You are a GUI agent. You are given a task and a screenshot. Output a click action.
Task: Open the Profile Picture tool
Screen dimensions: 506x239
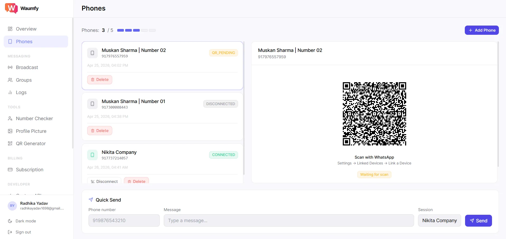coord(31,131)
